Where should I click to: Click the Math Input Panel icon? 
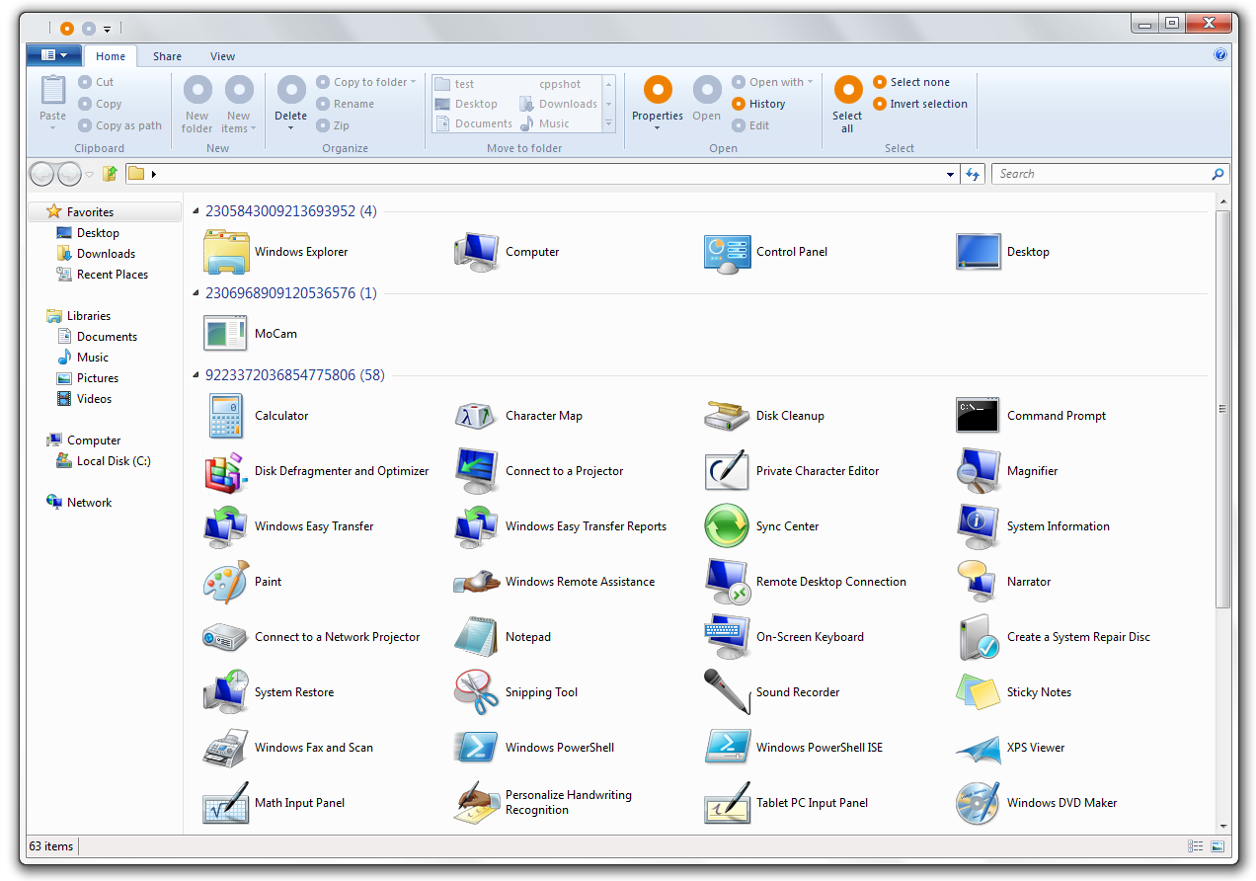tap(226, 803)
